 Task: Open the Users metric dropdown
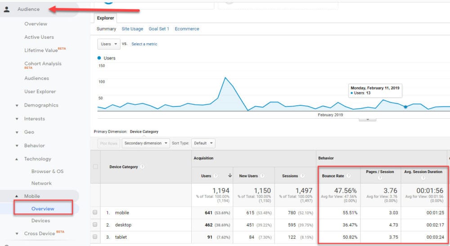[x=108, y=44]
